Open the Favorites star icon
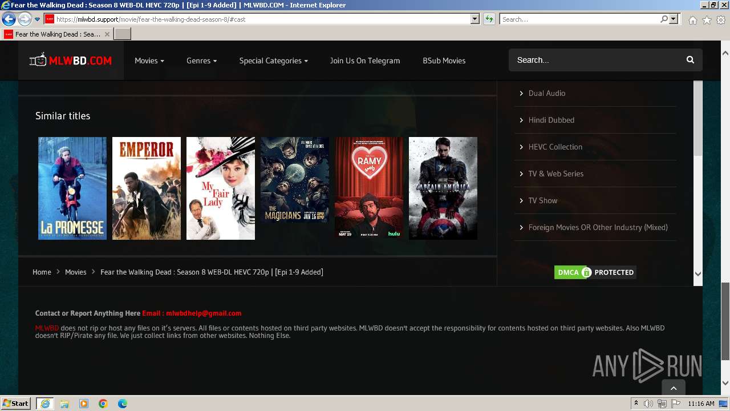This screenshot has height=411, width=730. tap(707, 20)
